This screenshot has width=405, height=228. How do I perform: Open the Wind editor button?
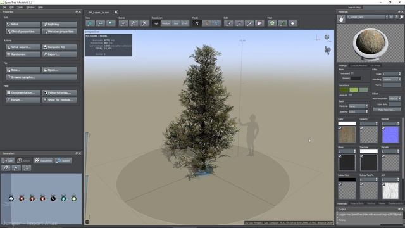click(23, 24)
